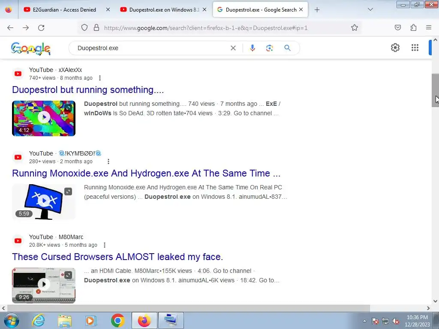Open Google quick settings gear
This screenshot has width=439, height=329.
[395, 48]
